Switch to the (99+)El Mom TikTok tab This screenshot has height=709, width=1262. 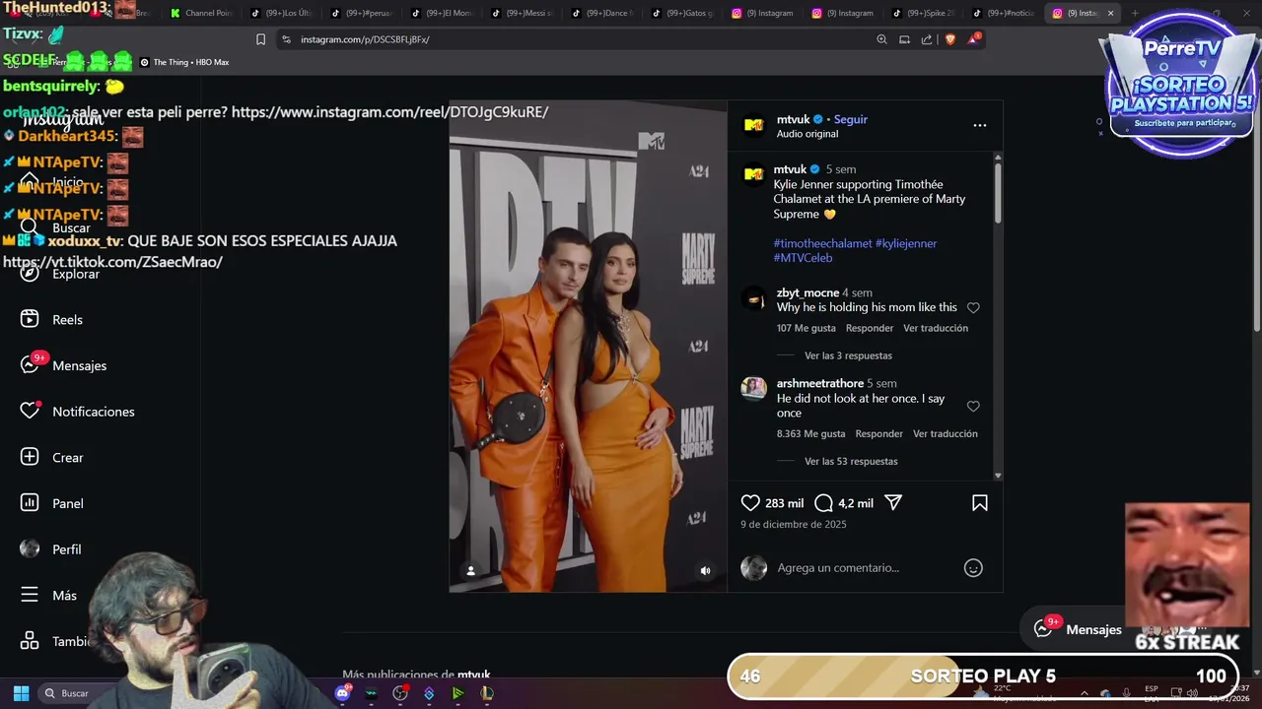(x=442, y=13)
